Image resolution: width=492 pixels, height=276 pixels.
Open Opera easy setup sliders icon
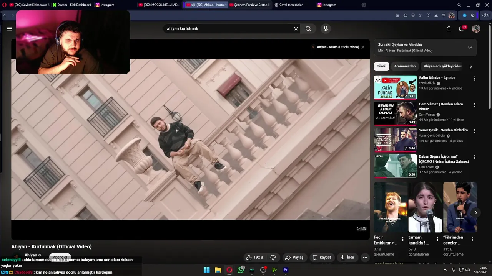click(444, 15)
